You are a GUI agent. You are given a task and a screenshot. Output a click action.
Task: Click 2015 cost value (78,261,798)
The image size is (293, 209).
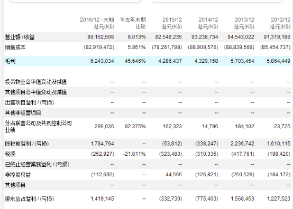pyautogui.click(x=167, y=47)
